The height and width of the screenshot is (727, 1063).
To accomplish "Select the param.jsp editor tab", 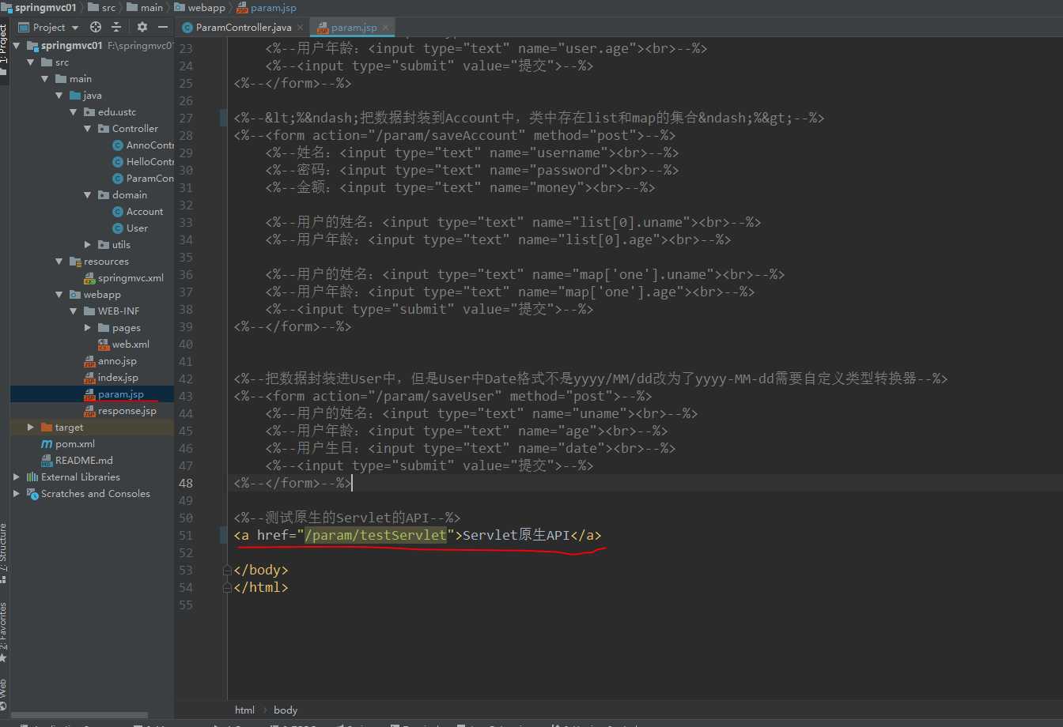I will tap(354, 28).
